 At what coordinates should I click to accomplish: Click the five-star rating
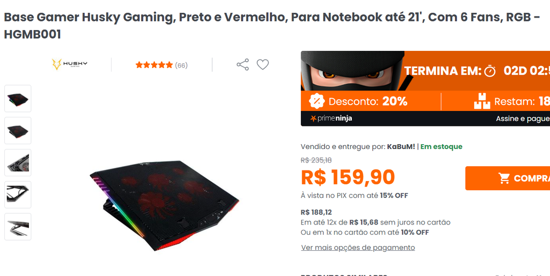click(154, 65)
